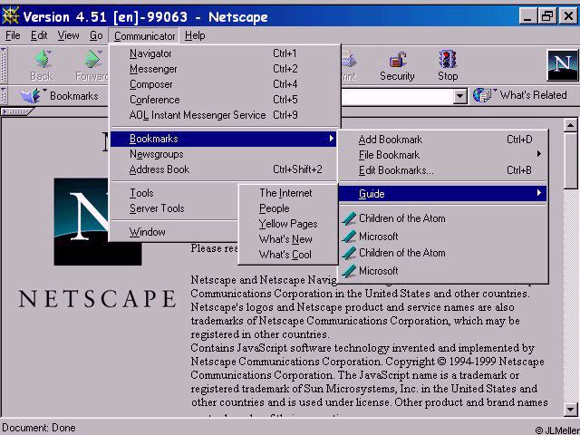Select Tools in the Communicator menu
The width and height of the screenshot is (580, 435).
click(x=175, y=193)
